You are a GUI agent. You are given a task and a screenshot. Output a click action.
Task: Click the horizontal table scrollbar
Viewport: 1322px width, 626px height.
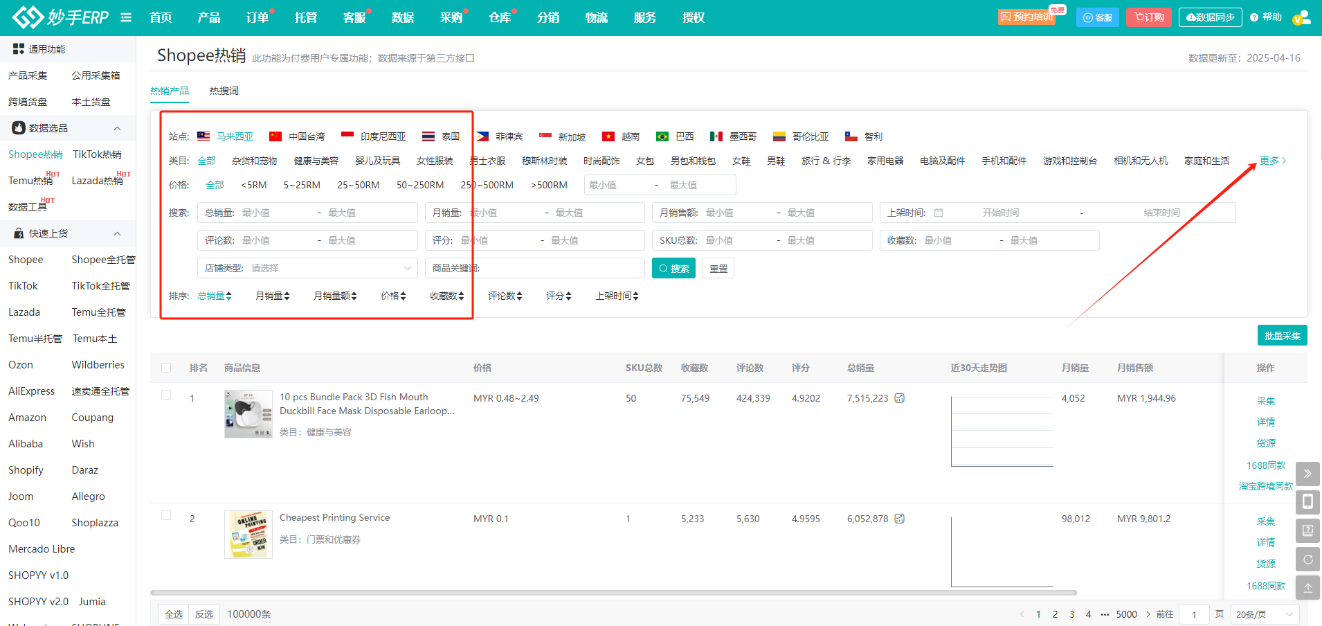point(613,593)
